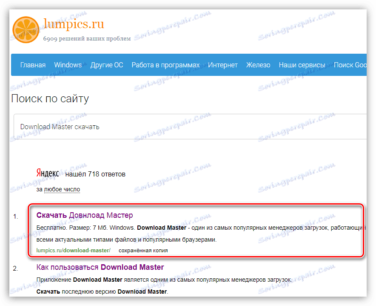376x306 pixels.
Task: Focus the site search input field
Action: tap(190, 127)
